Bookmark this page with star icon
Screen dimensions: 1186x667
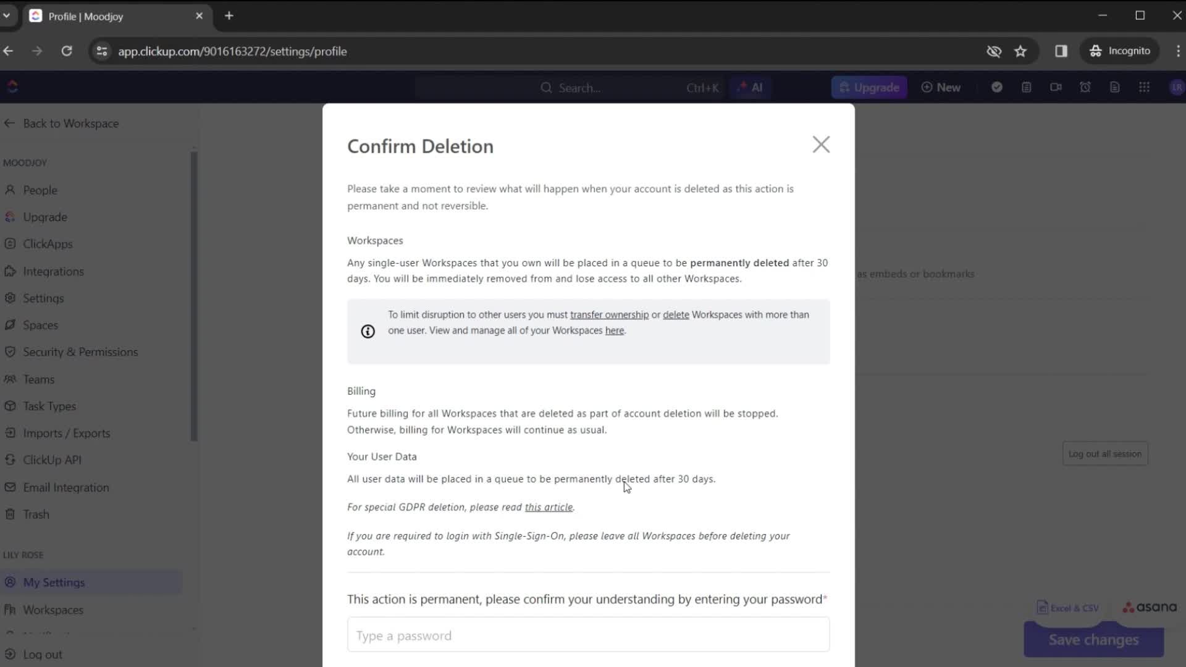1020,51
